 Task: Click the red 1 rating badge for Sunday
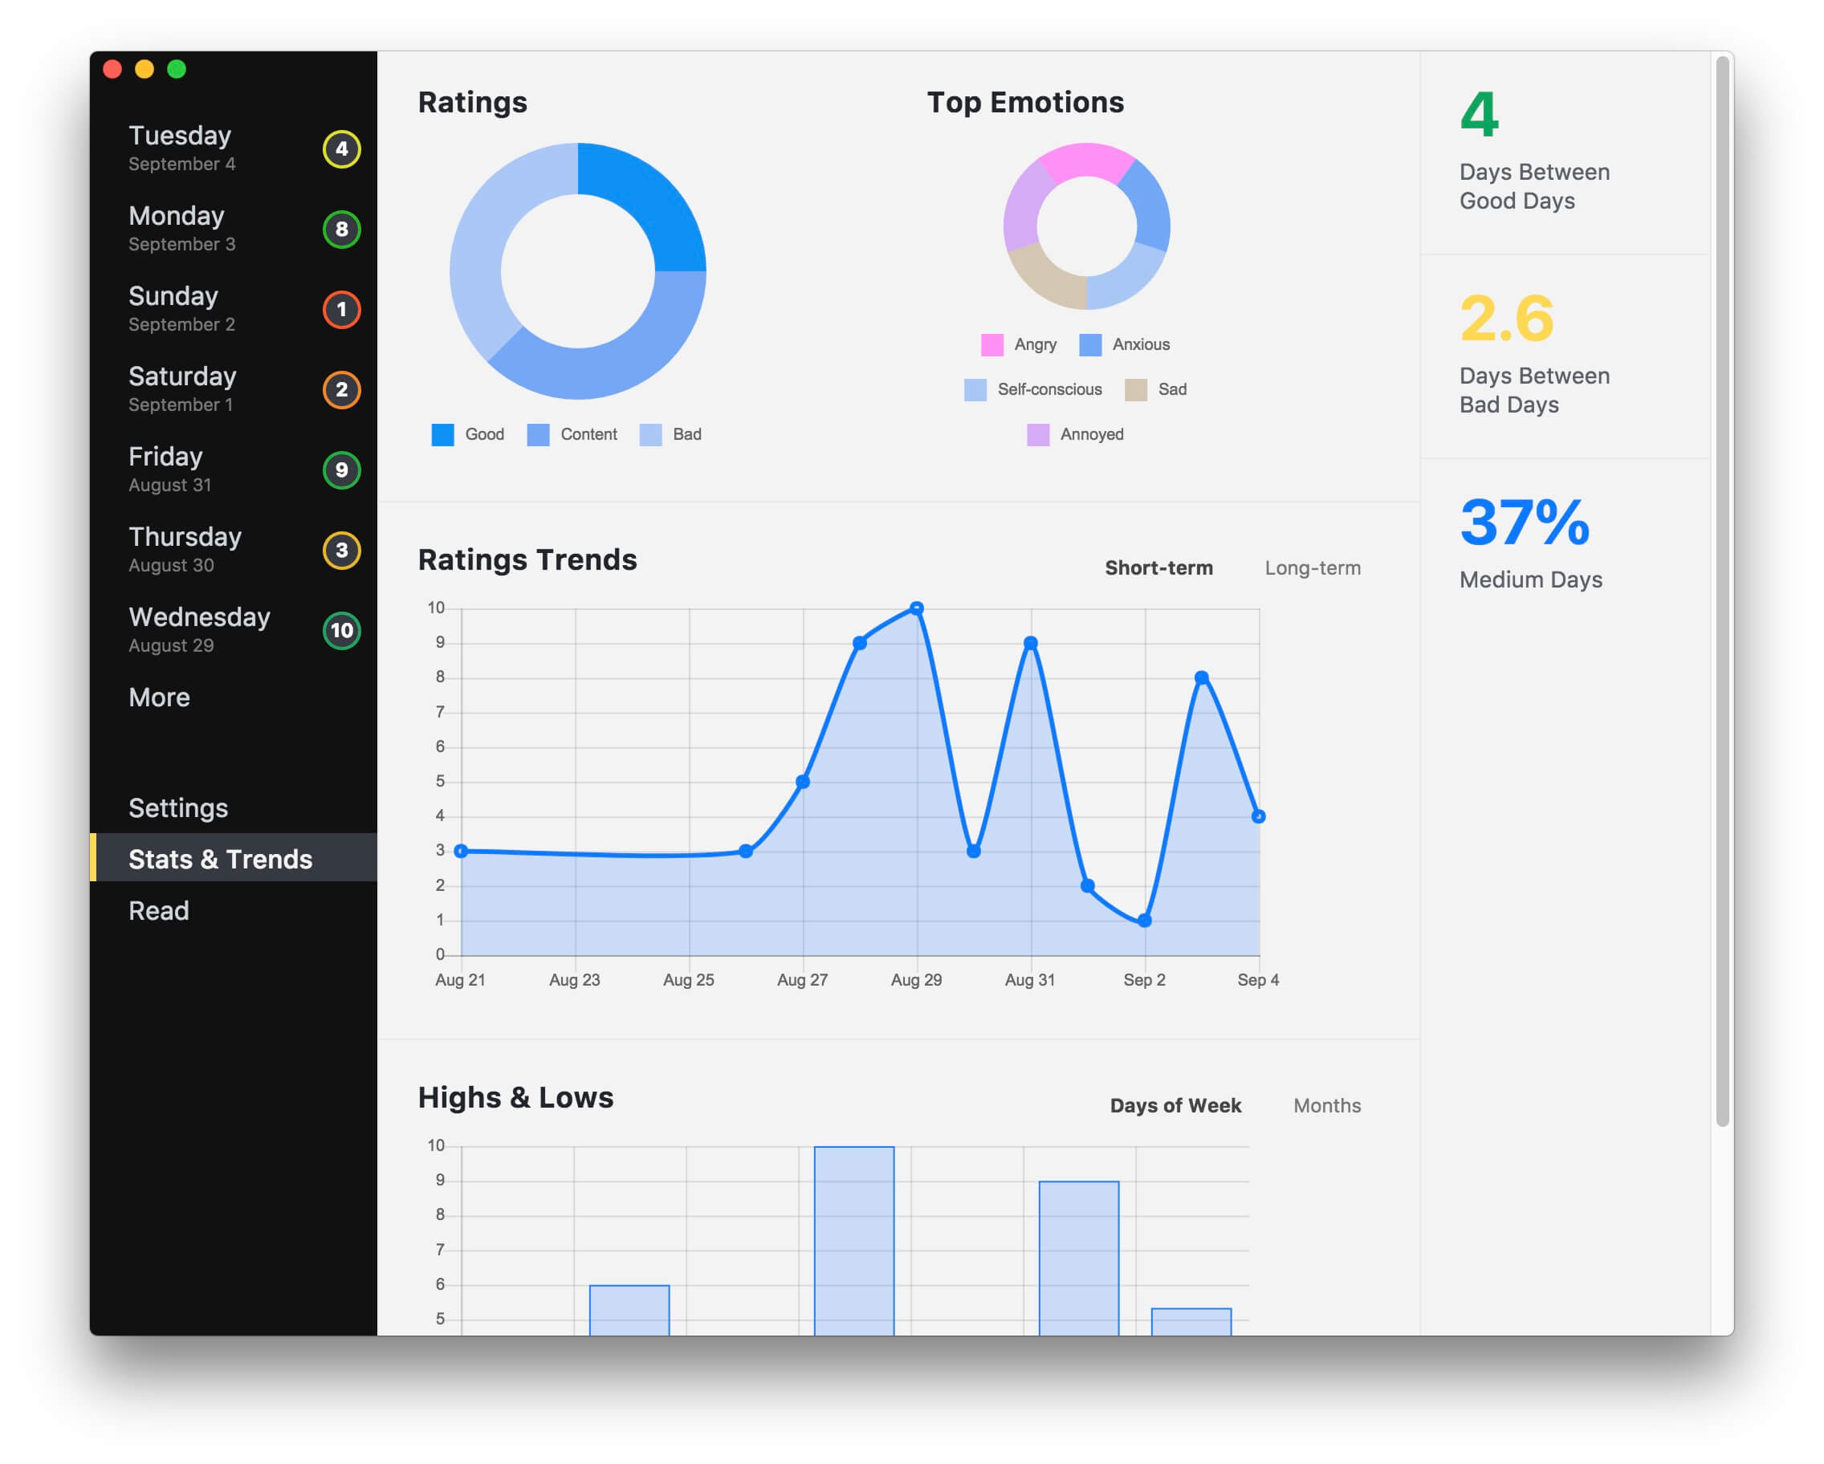[x=341, y=310]
